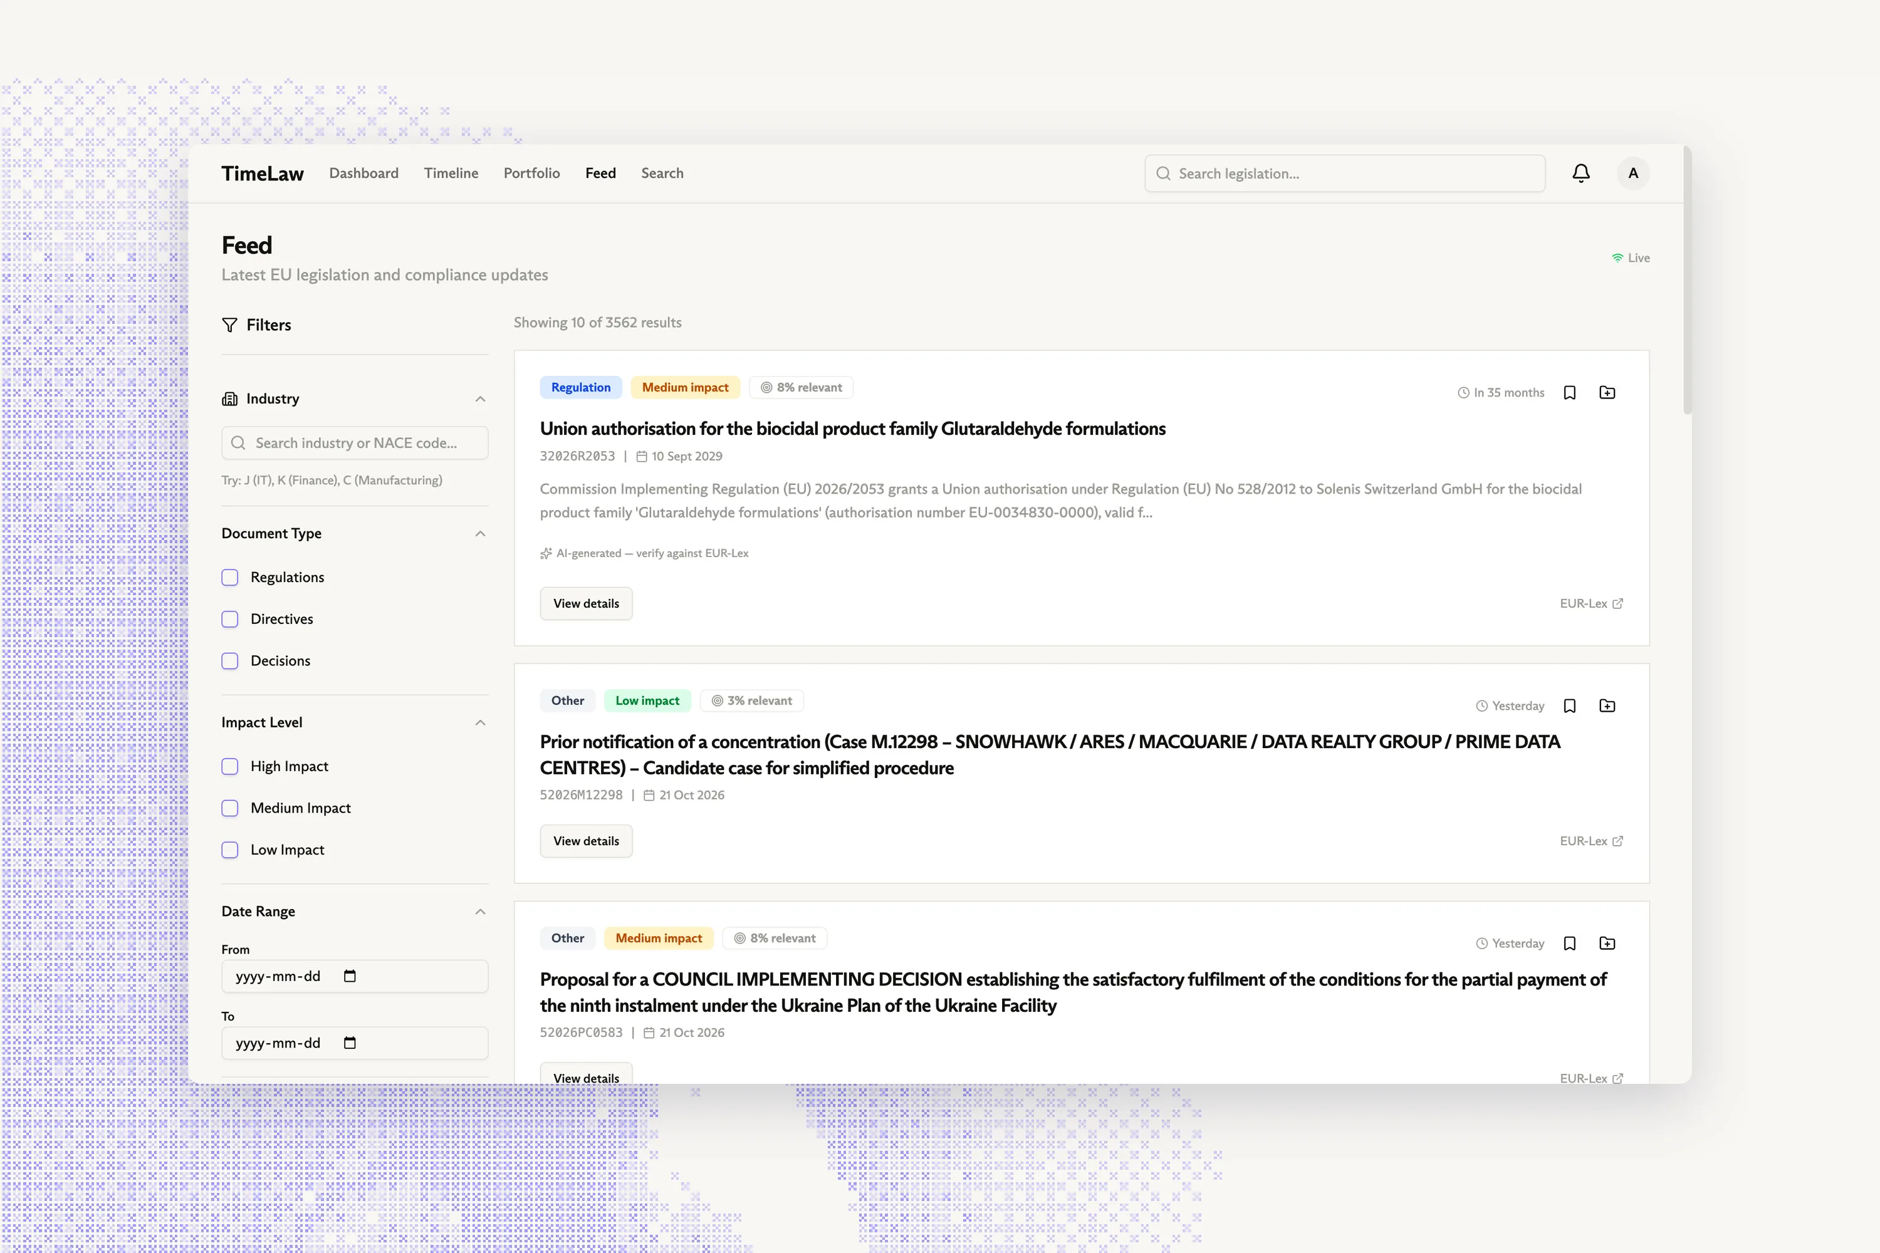
Task: Collapse the Document Type section
Action: pyautogui.click(x=481, y=534)
